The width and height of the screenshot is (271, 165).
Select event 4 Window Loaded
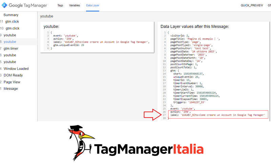(16, 69)
